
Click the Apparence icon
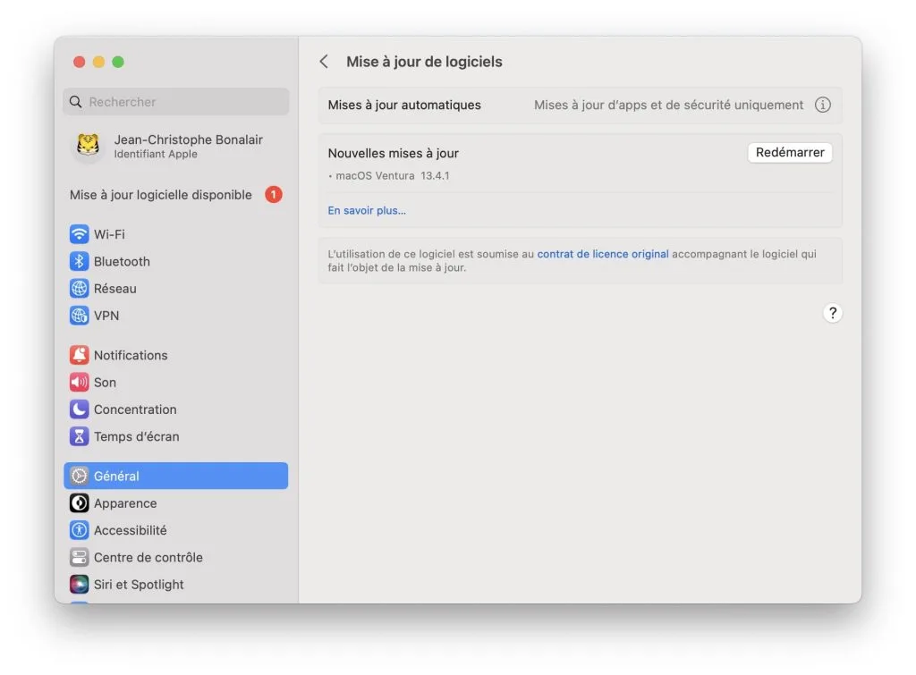79,502
